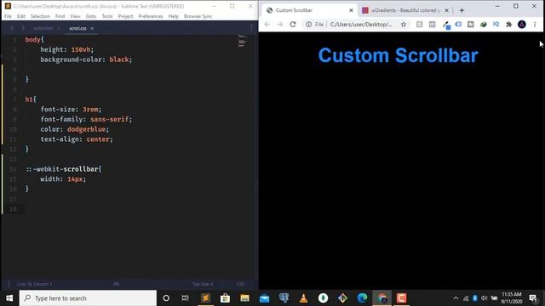
Task: Click the ::-webkit-scrollbar selector line in editor
Action: (64, 169)
